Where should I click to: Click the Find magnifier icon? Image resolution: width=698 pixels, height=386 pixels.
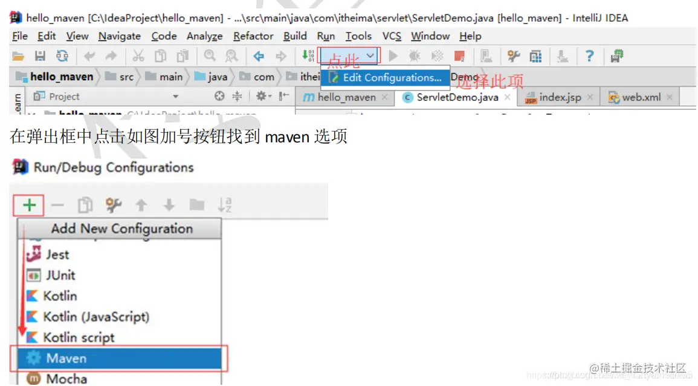pos(210,56)
